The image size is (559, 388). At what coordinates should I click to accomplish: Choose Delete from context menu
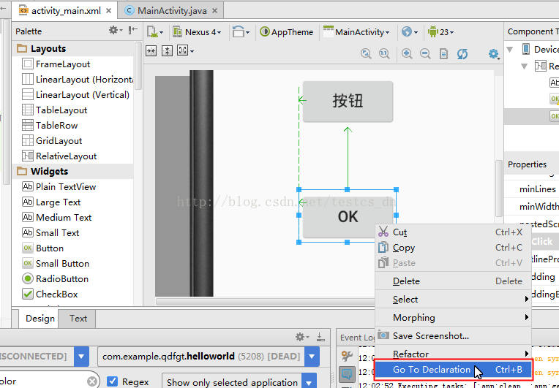click(454, 281)
